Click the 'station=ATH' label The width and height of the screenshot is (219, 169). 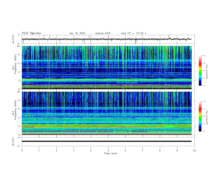(103, 33)
